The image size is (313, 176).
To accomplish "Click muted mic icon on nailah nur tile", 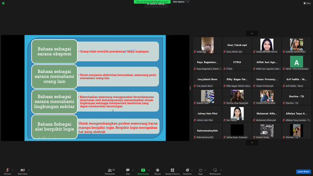I will click(x=195, y=52).
